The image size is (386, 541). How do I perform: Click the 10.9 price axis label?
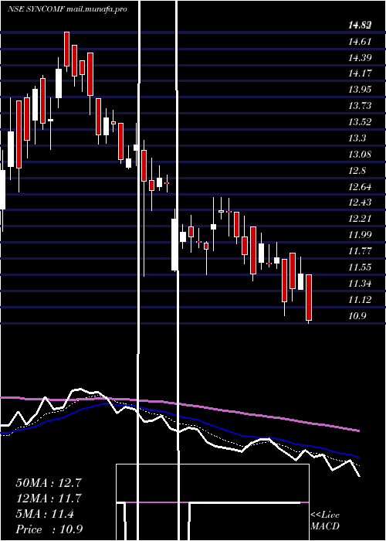tap(357, 315)
